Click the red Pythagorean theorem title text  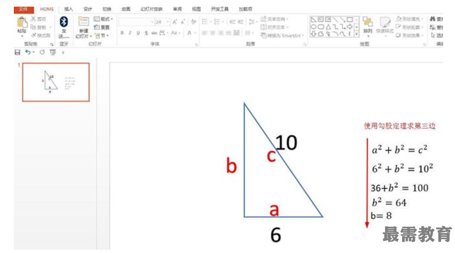pyautogui.click(x=400, y=126)
